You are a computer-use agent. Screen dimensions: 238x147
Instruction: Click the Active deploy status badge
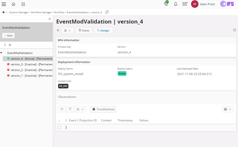[x=122, y=74]
